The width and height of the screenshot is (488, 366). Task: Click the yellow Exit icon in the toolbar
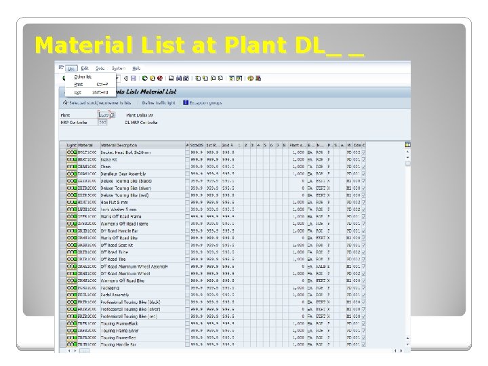point(152,79)
